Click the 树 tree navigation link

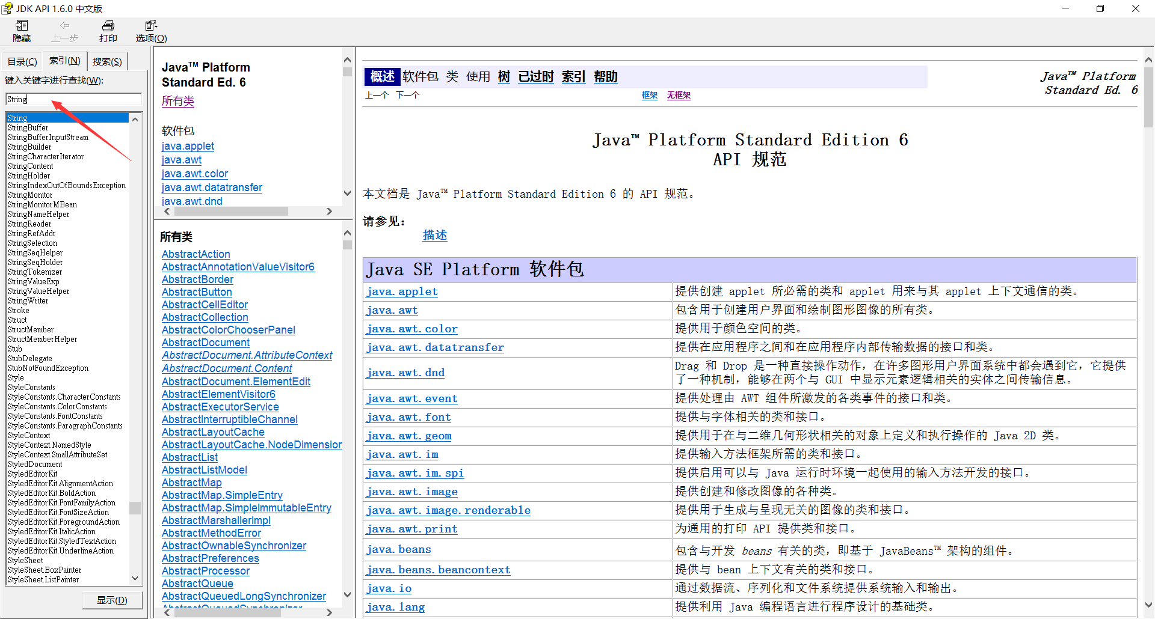click(504, 76)
